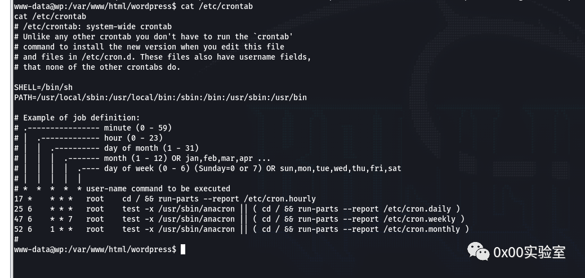Click the 'user-name command to be executed' text

click(x=158, y=189)
